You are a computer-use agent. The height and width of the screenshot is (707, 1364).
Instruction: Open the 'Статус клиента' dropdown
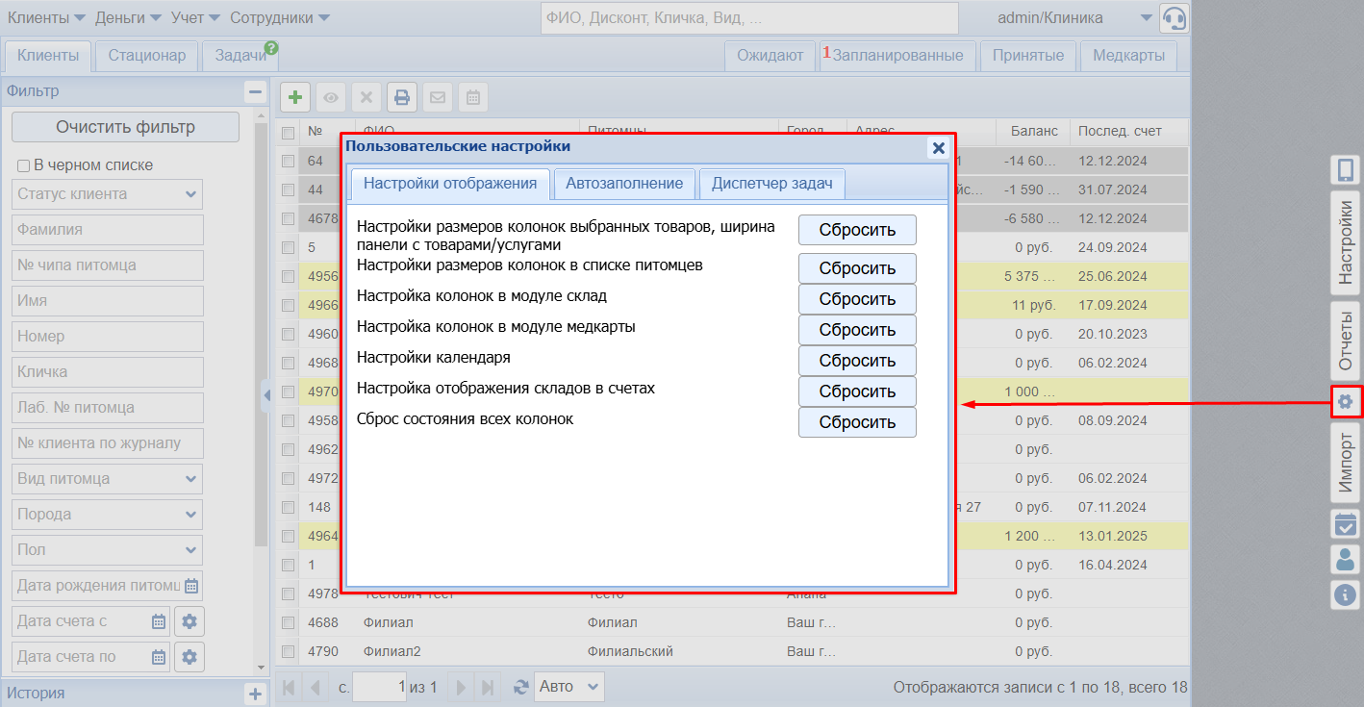[x=108, y=194]
